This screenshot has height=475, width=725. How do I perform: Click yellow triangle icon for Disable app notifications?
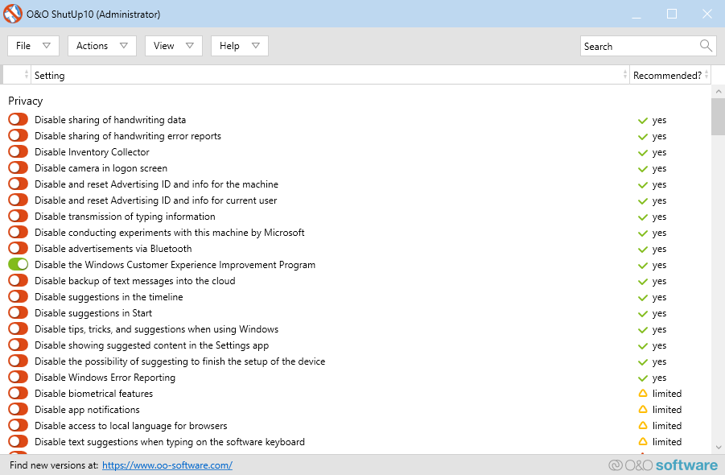tap(642, 410)
